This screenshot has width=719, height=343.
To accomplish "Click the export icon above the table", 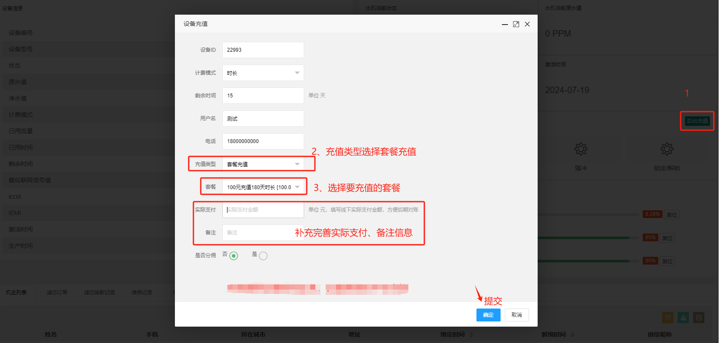I will click(x=683, y=318).
